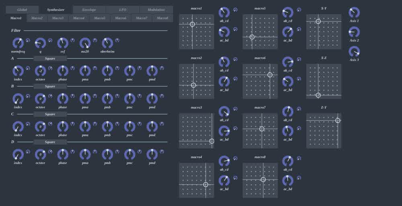Viewport: 402px width, 206px height.
Task: Open oscillator B waveform dropdown (Square)
Action: click(x=50, y=87)
